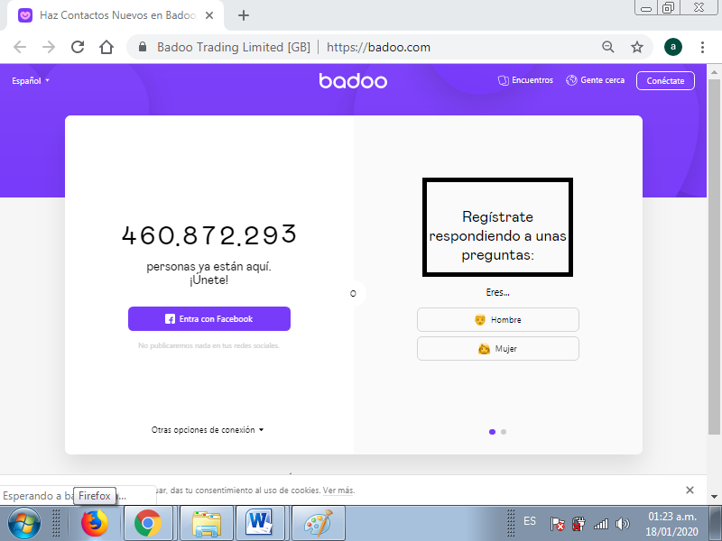
Task: Switch to Chrome in the taskbar
Action: (x=148, y=523)
